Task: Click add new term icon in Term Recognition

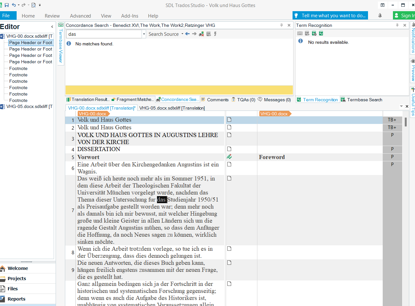Action: [x=307, y=33]
